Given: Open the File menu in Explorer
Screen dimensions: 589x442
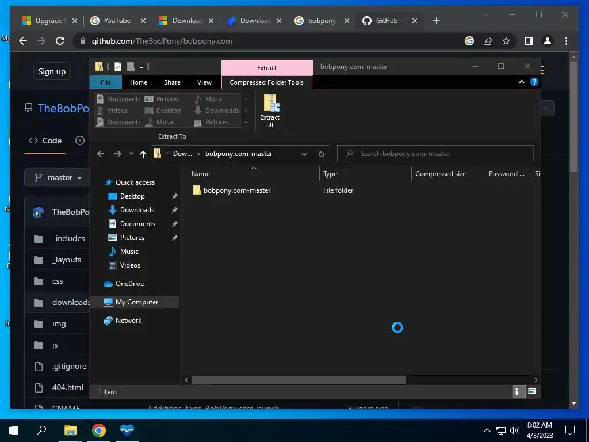Looking at the screenshot, I should 106,82.
